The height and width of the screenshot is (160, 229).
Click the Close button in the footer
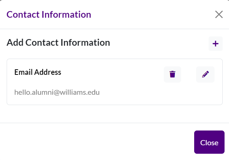point(209,142)
